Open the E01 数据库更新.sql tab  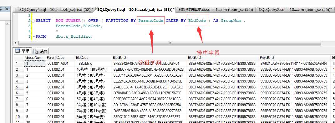pyautogui.click(x=216, y=9)
